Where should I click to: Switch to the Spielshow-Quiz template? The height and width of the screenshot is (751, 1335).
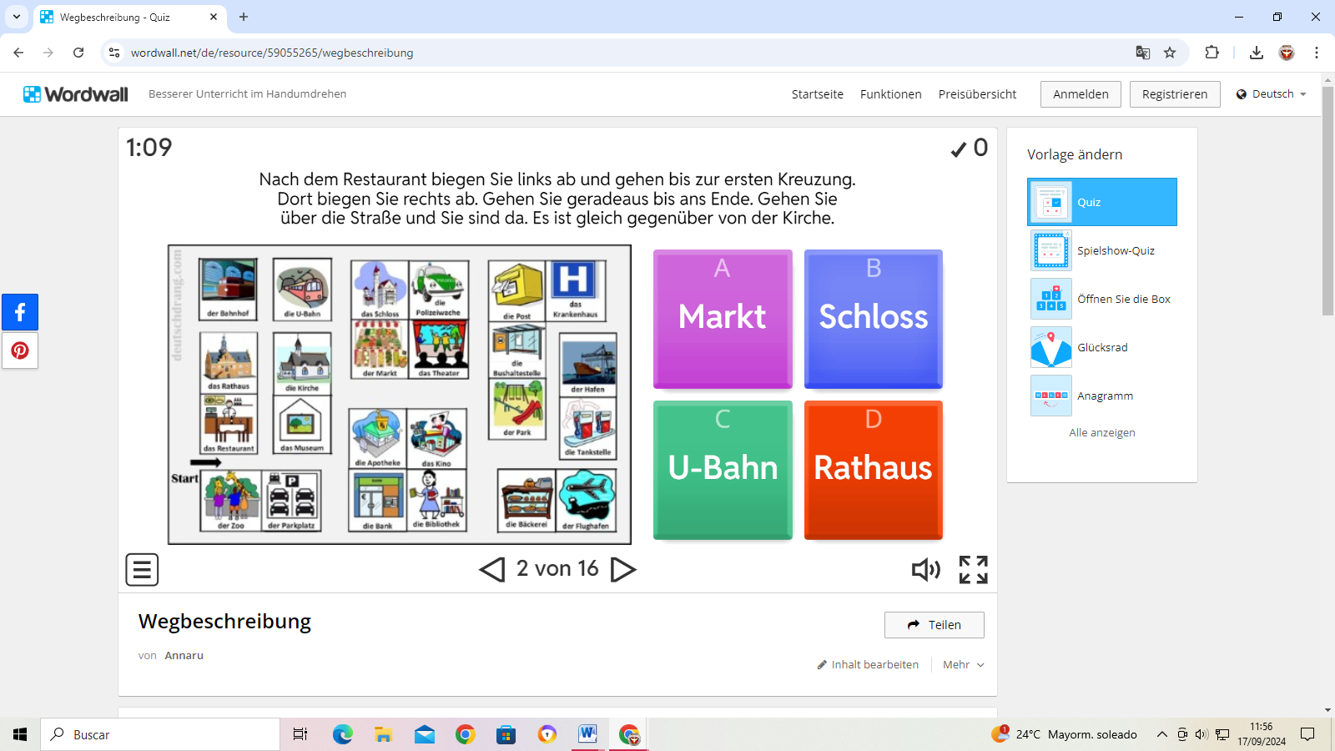1102,250
